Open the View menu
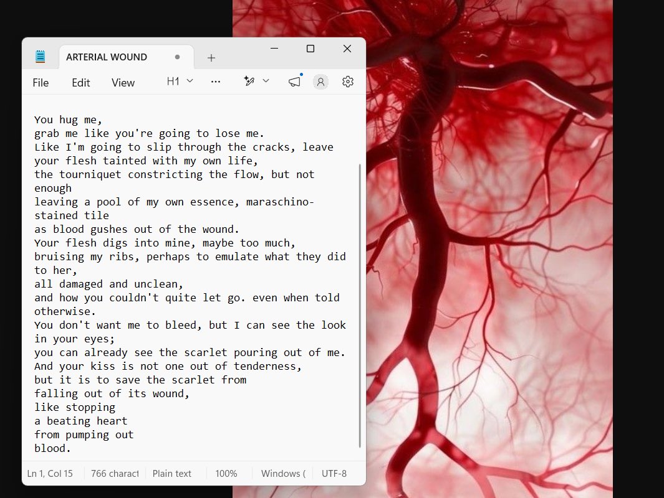Image resolution: width=664 pixels, height=498 pixels. pos(123,82)
